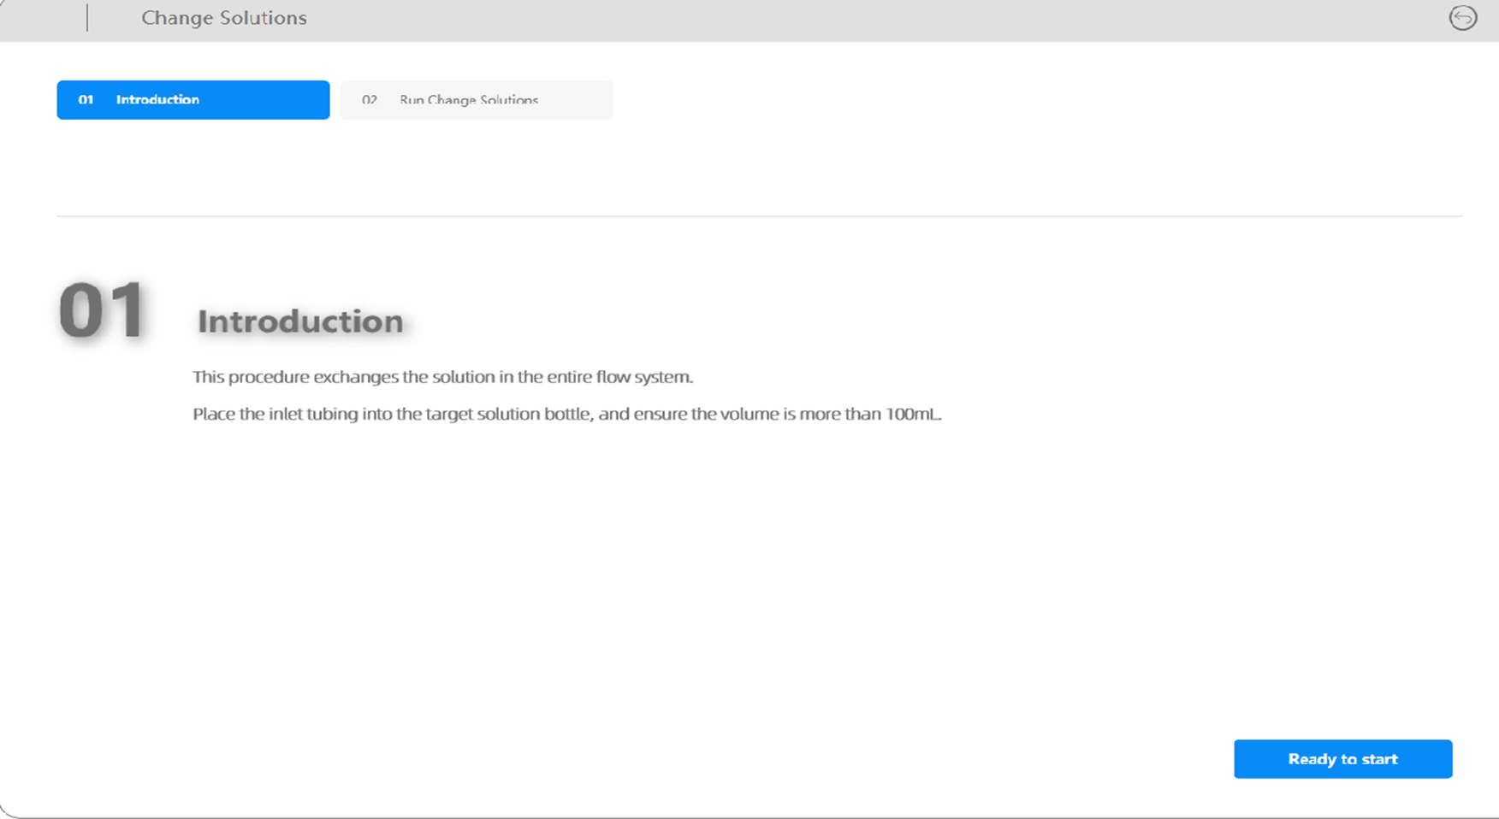This screenshot has height=819, width=1499.
Task: Click the Change Solutions header title
Action: pyautogui.click(x=223, y=18)
